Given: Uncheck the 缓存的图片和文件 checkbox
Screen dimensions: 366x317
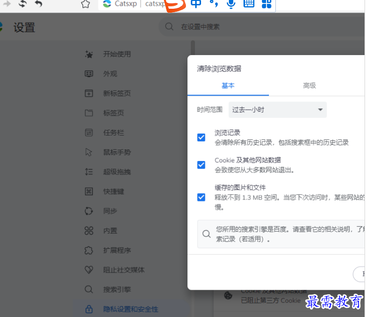Looking at the screenshot, I should [201, 198].
